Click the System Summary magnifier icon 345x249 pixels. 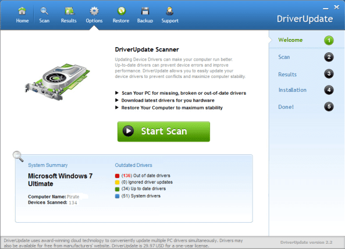pos(18,156)
